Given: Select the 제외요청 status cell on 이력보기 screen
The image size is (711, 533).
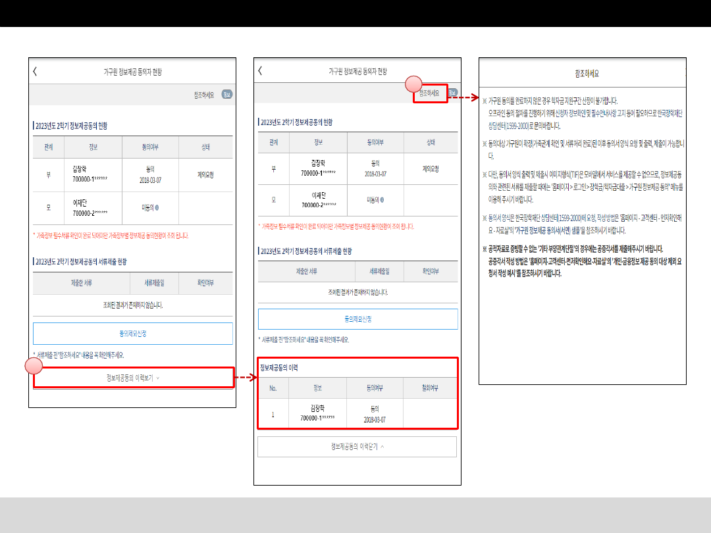Looking at the screenshot, I should [205, 175].
